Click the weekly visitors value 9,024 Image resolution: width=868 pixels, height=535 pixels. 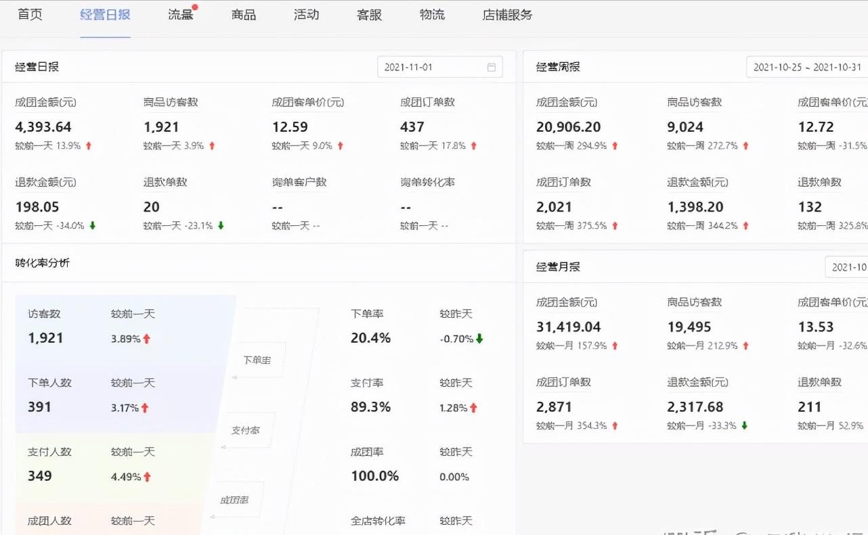coord(685,126)
